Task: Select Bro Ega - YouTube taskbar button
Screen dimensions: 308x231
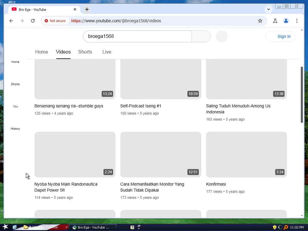Action: point(93,227)
